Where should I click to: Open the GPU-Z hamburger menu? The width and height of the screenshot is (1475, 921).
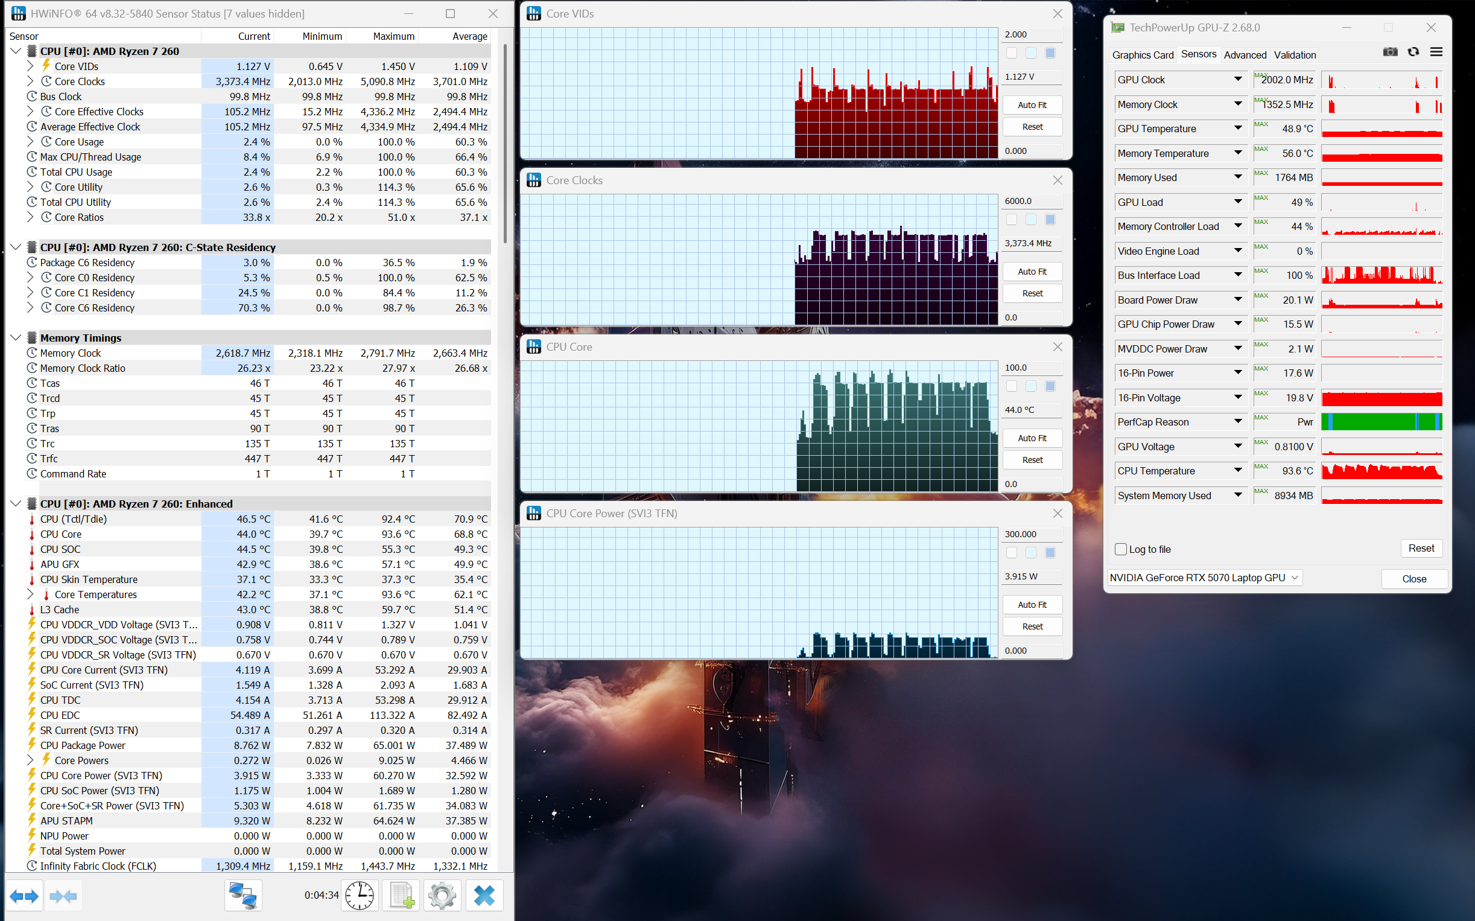pyautogui.click(x=1436, y=52)
